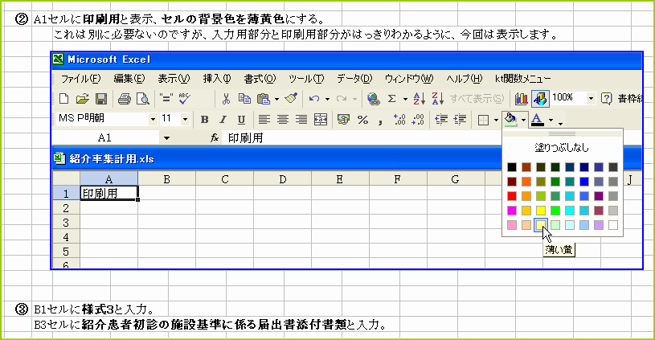The width and height of the screenshot is (655, 340).
Task: Pick the pure red swatch in the palette
Action: [x=512, y=196]
